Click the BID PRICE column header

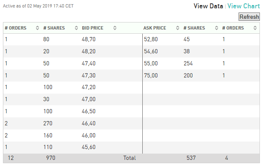(92, 28)
